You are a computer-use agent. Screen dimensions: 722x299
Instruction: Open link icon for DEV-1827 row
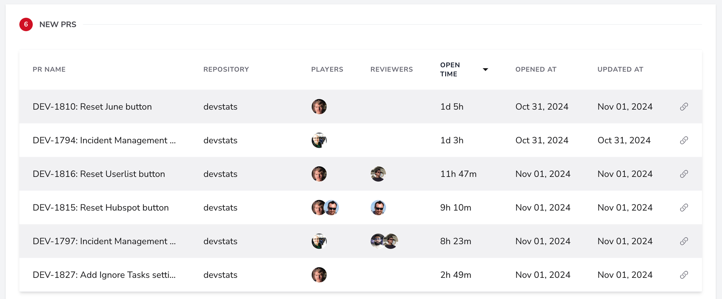pos(684,275)
